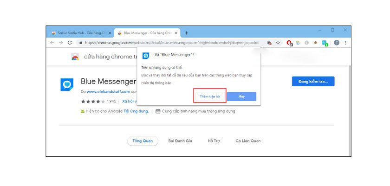Click the green Android icon
The height and width of the screenshot is (186, 390).
[x=82, y=111]
